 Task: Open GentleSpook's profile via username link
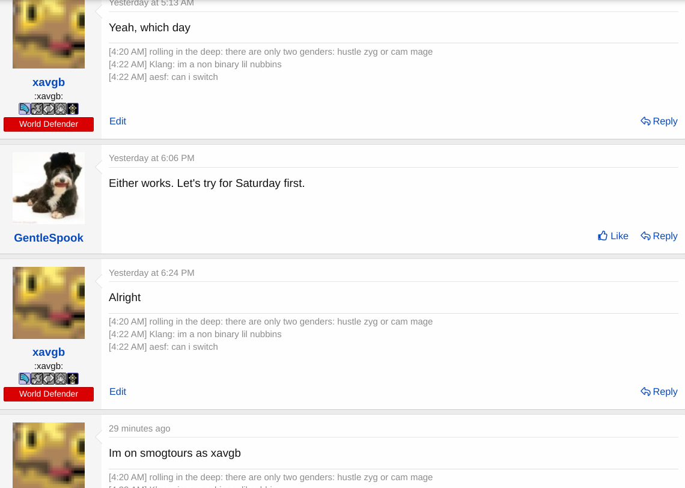[x=49, y=238]
